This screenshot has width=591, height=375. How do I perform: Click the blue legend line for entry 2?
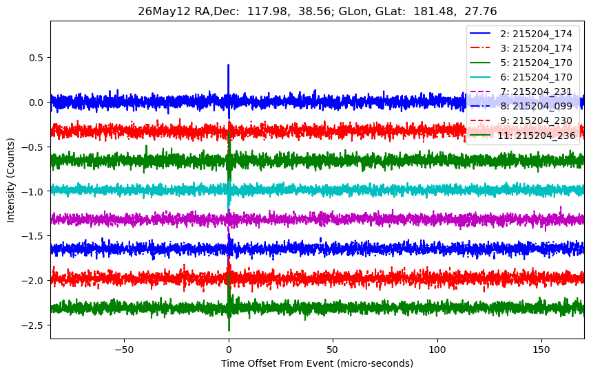click(480, 34)
